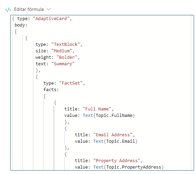The image size is (195, 174).
Task: Click the "Full Name" title string
Action: (x=97, y=109)
